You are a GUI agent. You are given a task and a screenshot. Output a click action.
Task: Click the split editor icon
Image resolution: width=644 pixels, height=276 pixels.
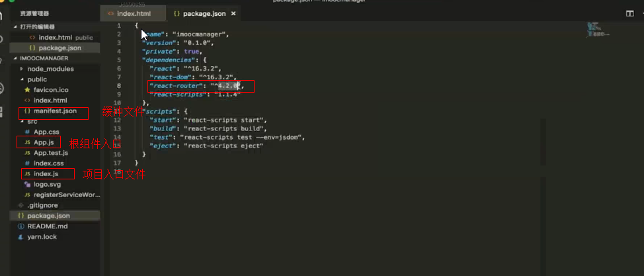pyautogui.click(x=629, y=14)
